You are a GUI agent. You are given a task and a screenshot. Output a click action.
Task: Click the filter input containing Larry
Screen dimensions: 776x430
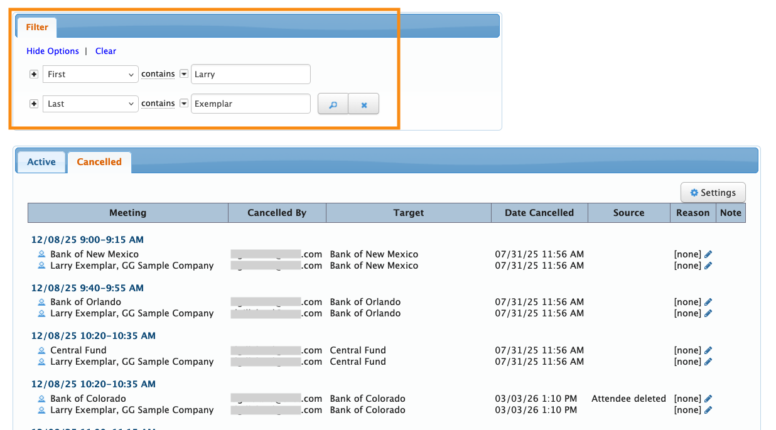coord(251,74)
